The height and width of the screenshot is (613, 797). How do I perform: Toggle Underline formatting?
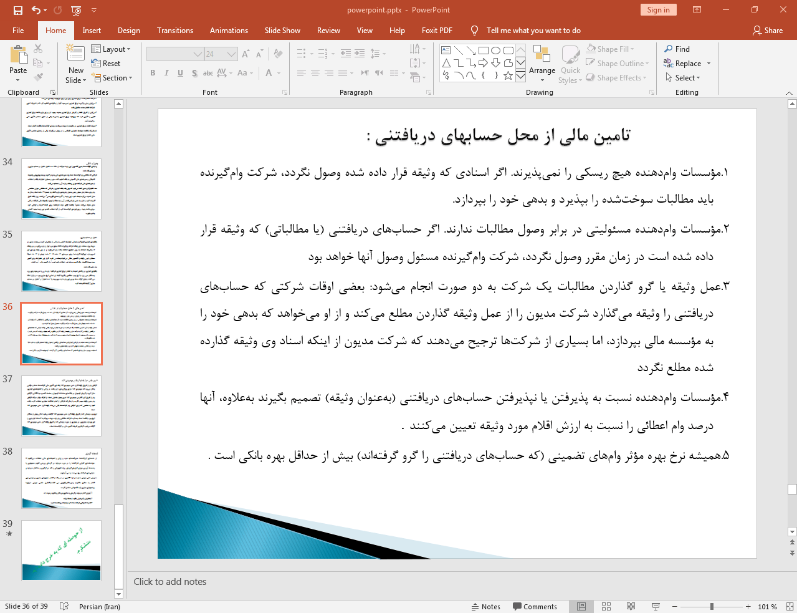tap(180, 73)
